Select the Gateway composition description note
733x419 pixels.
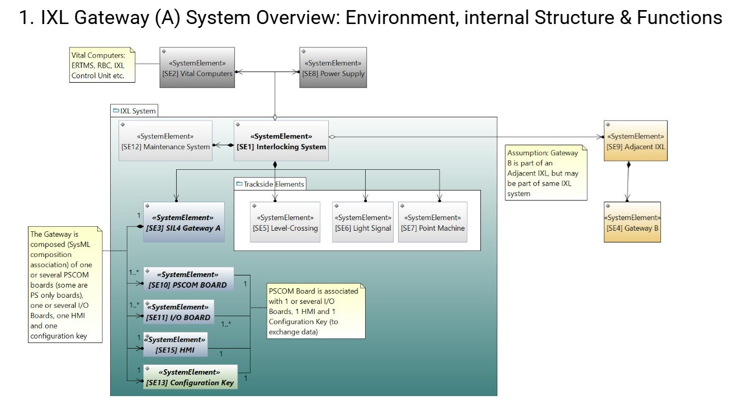pyautogui.click(x=66, y=284)
